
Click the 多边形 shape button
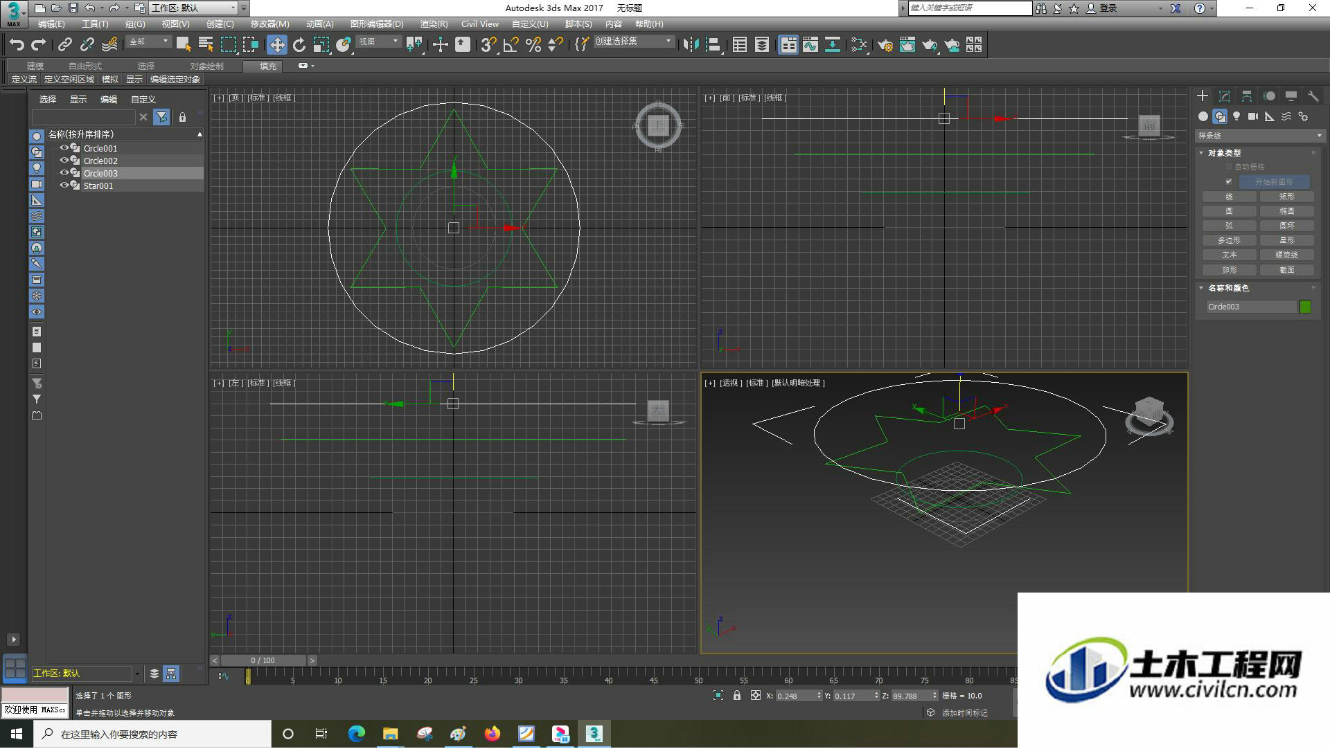coord(1229,240)
